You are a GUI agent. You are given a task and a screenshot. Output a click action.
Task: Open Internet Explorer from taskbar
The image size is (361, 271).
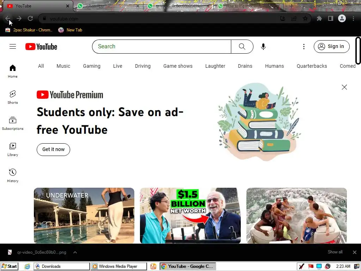pos(27,266)
